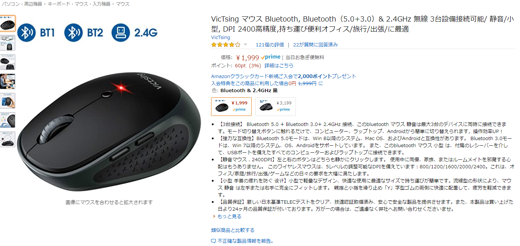Click the star rating icons
This screenshot has width=520, height=246.
point(226,45)
